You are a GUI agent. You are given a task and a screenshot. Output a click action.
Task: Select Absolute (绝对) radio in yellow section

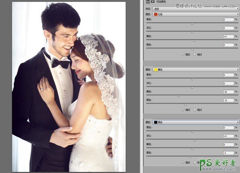(194, 110)
